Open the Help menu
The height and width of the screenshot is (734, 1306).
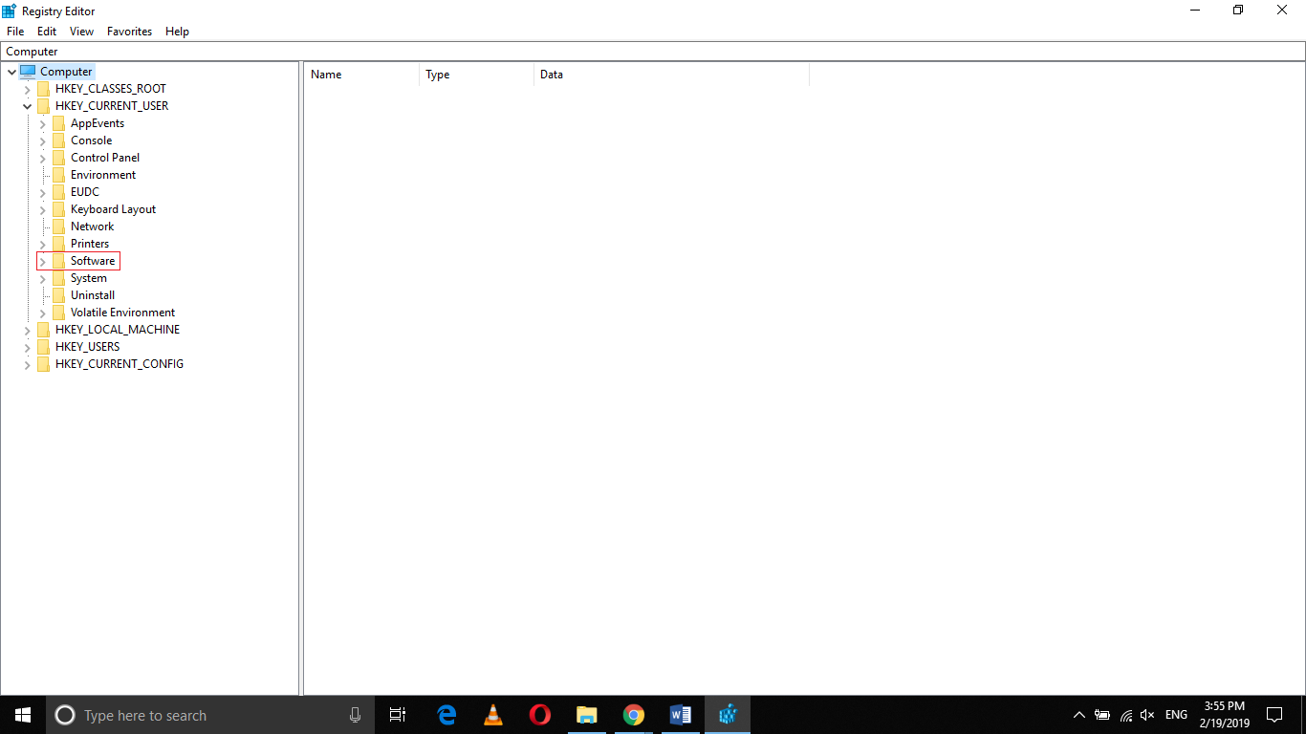tap(177, 32)
